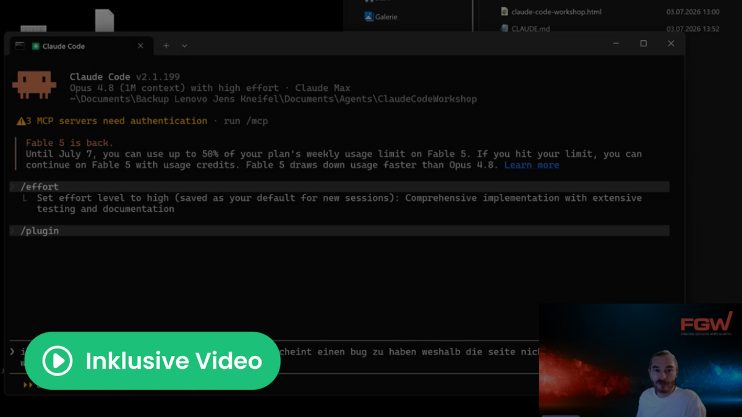
Task: Open the new tab profile dropdown chevron
Action: click(x=184, y=46)
